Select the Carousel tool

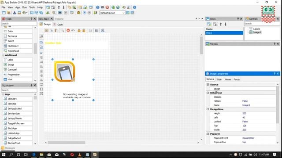point(18,69)
